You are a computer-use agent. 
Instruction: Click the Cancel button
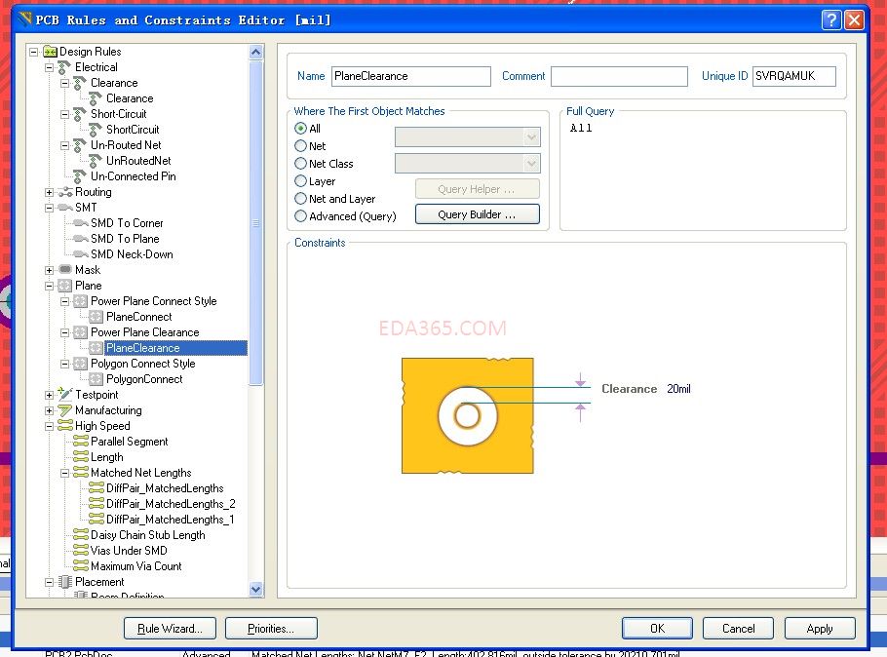[738, 629]
